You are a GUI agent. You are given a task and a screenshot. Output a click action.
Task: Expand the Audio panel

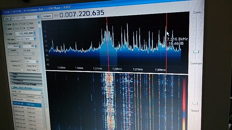(x=26, y=74)
